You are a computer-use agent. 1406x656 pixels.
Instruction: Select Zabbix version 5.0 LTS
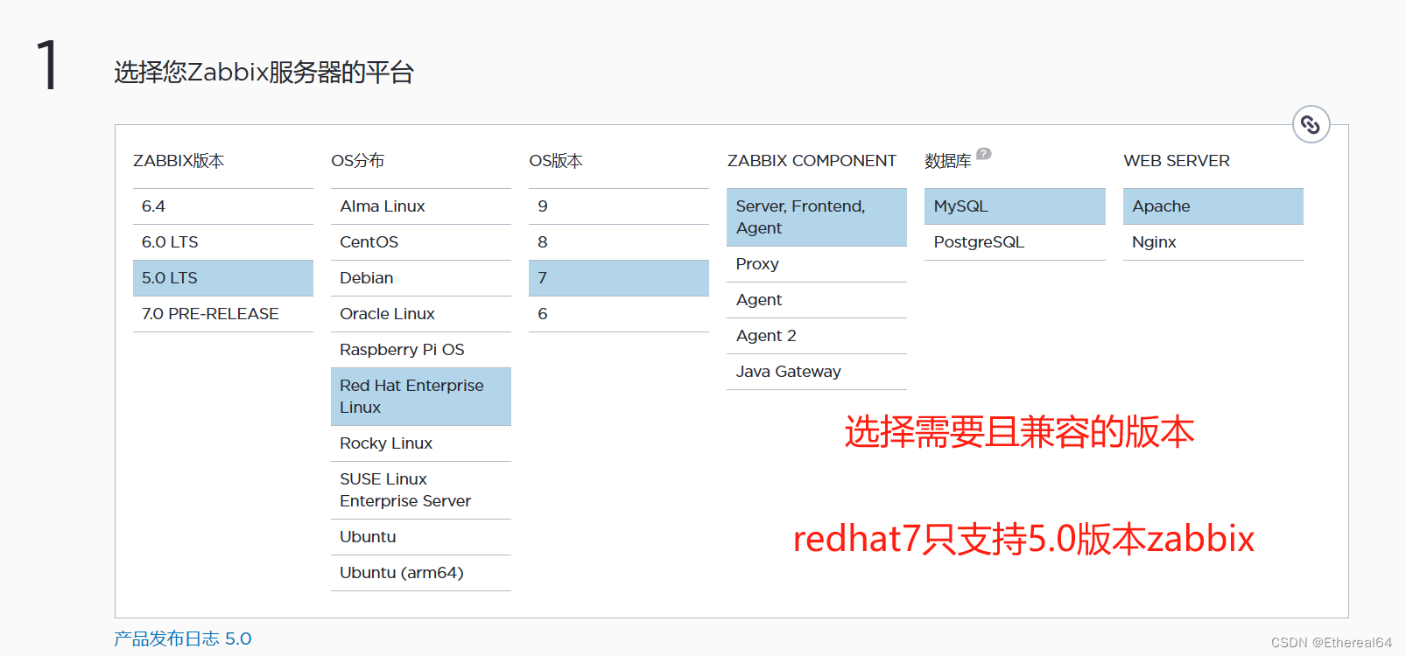[223, 278]
